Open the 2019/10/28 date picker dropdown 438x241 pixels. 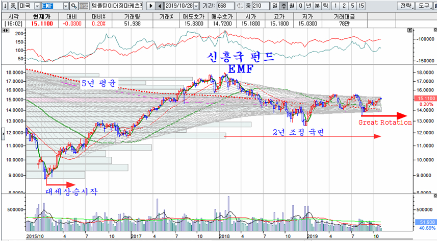click(x=195, y=6)
